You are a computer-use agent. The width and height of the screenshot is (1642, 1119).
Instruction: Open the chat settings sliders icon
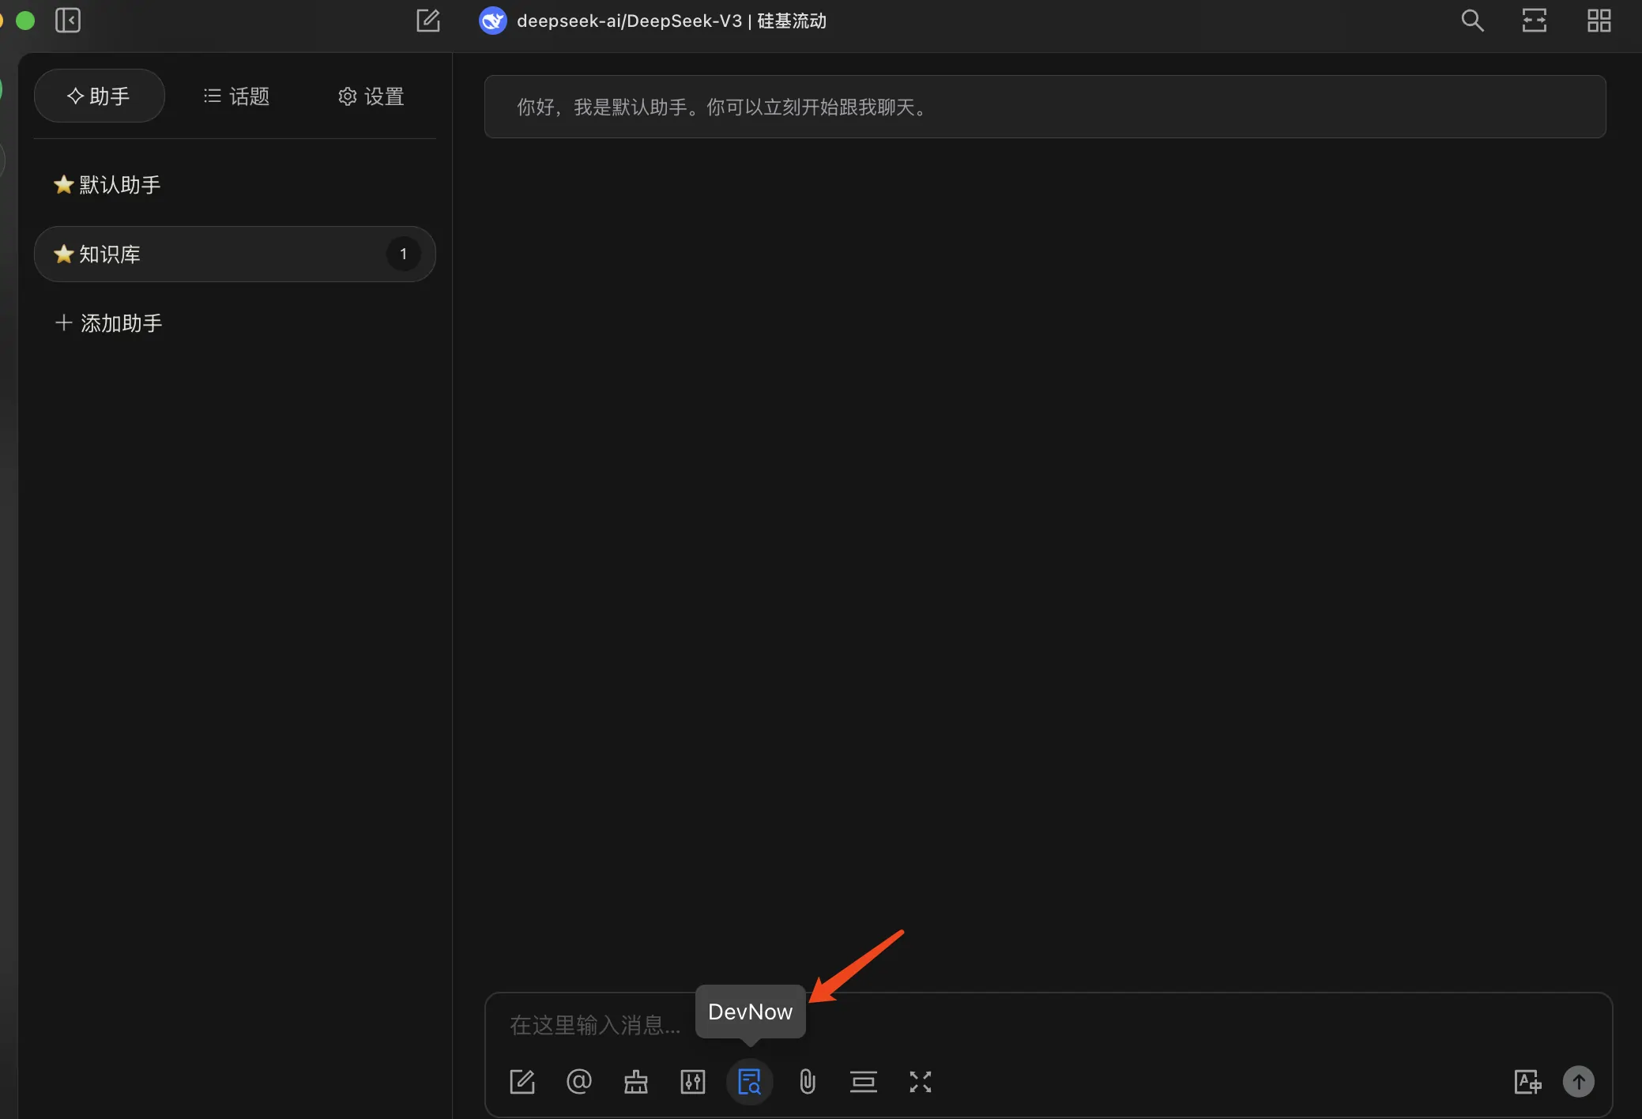click(x=693, y=1082)
